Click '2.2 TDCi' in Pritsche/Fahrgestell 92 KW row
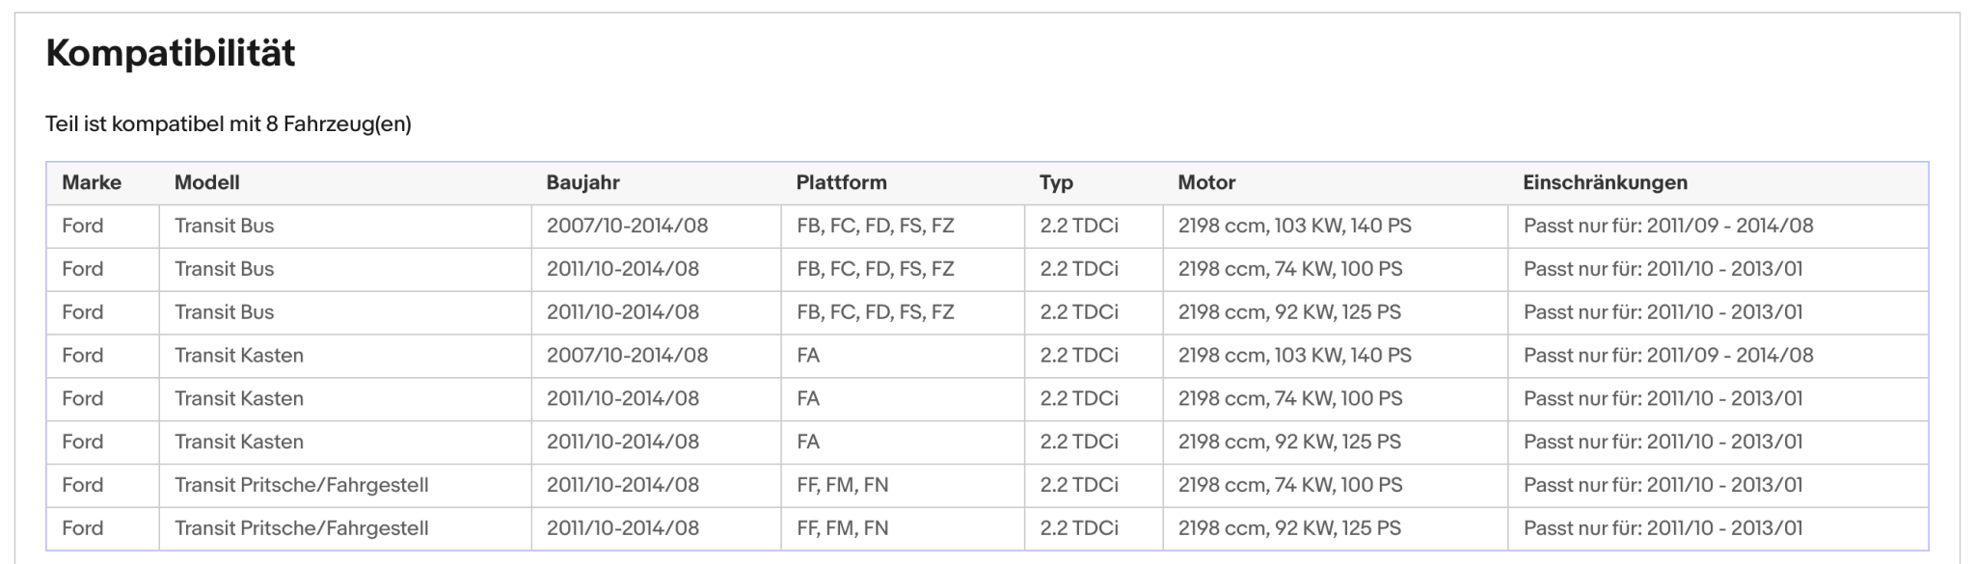 tap(1079, 528)
